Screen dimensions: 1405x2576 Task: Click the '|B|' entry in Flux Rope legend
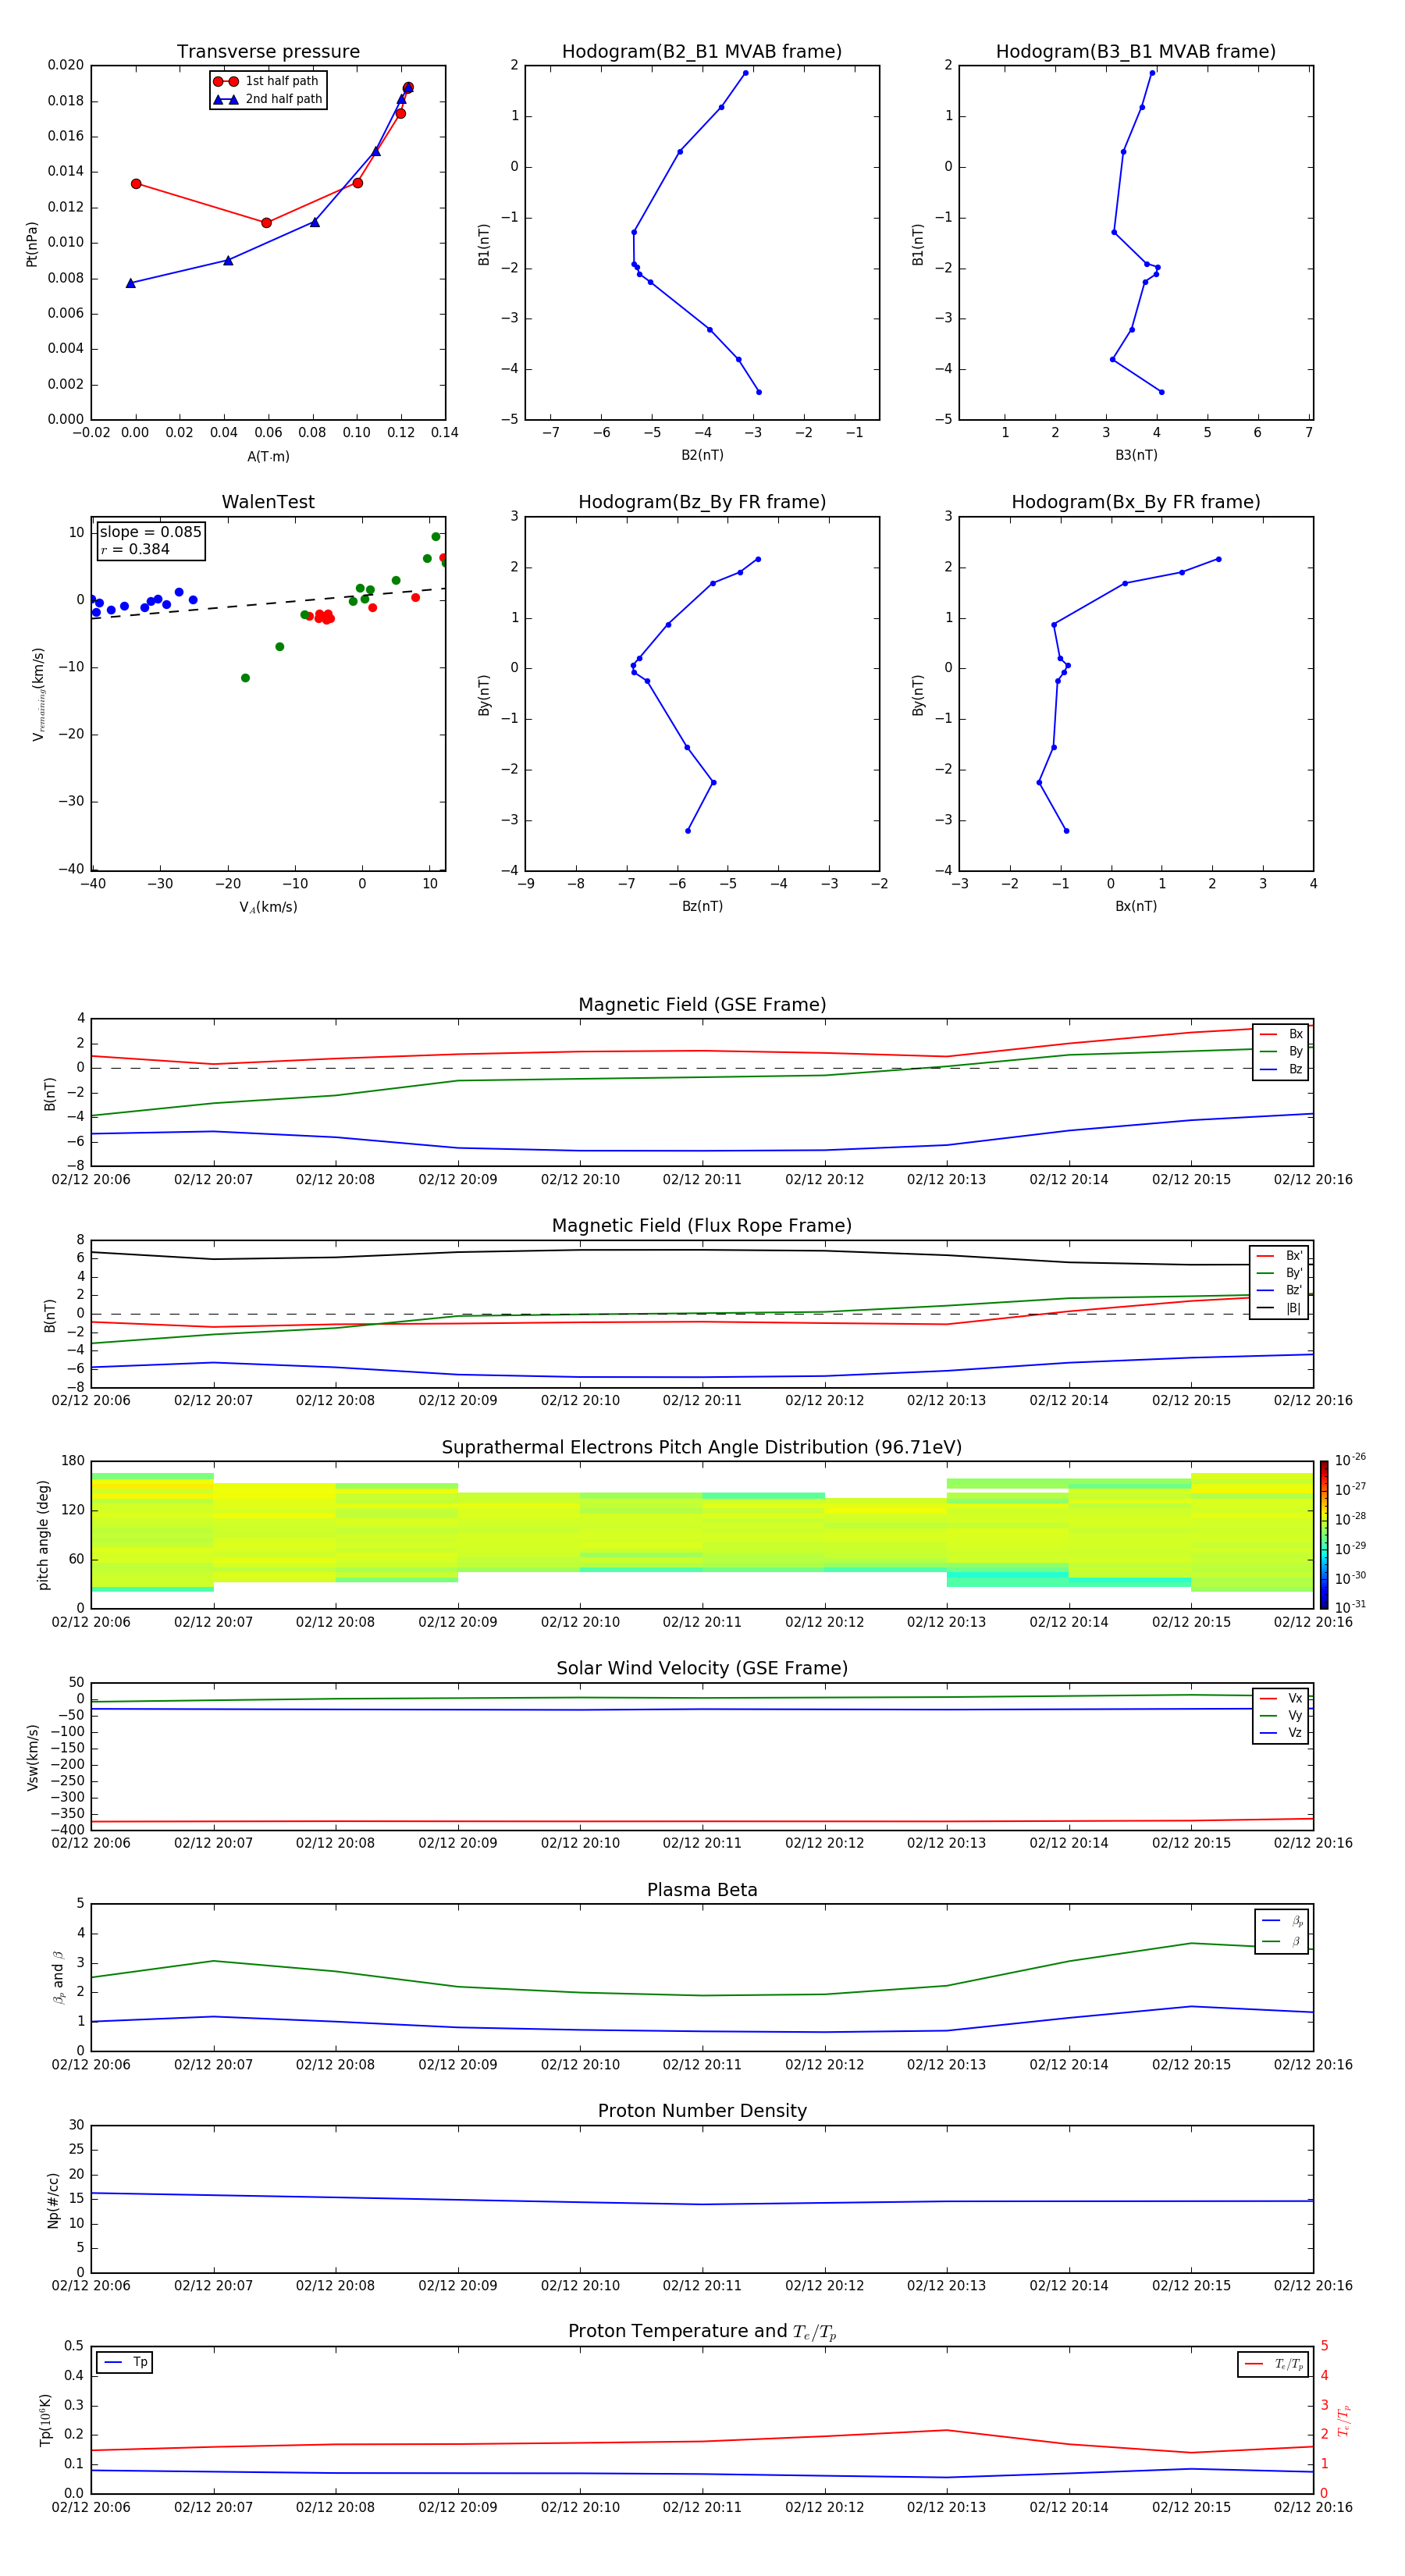pyautogui.click(x=1279, y=1308)
